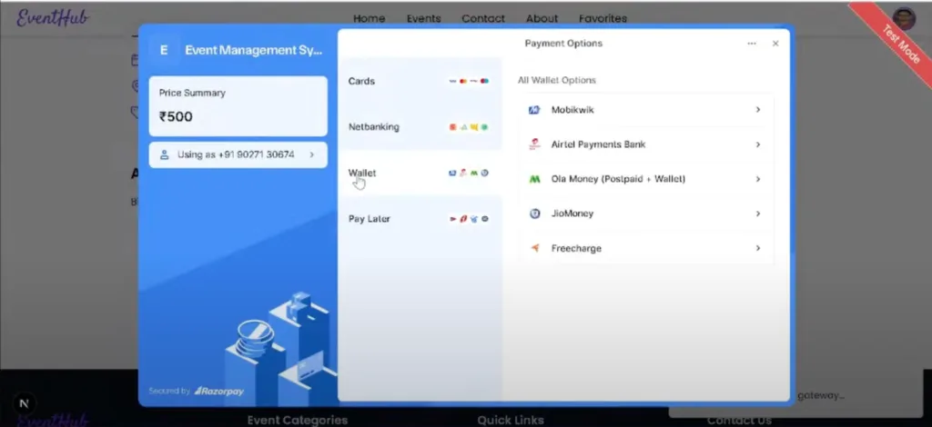The width and height of the screenshot is (932, 427).
Task: Select the Cards payment method
Action: click(420, 81)
